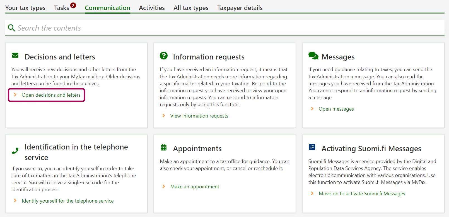The image size is (449, 217).
Task: Move on to activate Suomi.fi Messages
Action: pyautogui.click(x=362, y=194)
